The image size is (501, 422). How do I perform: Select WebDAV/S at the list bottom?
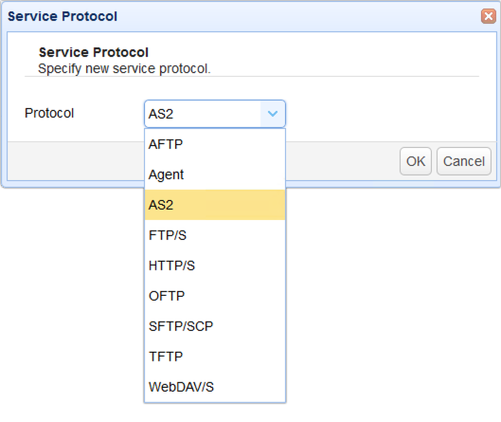215,387
